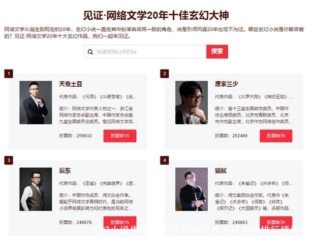The width and height of the screenshot is (315, 238).
Task: Click the rank 4 badge
Action: point(164,160)
